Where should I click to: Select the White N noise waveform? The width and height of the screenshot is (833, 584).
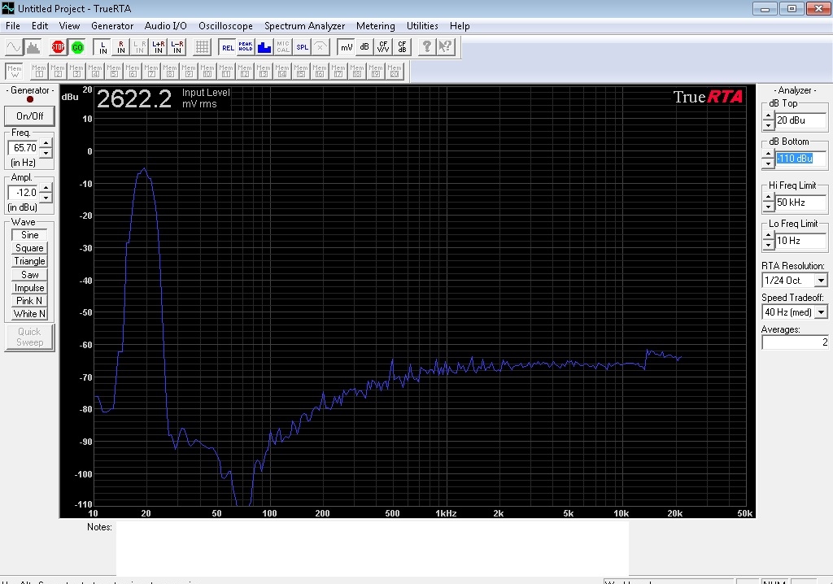[x=29, y=314]
